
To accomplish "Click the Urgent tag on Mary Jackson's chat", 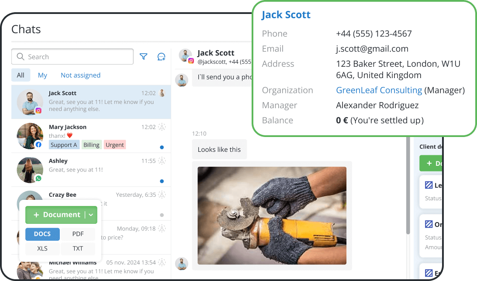I will point(114,144).
